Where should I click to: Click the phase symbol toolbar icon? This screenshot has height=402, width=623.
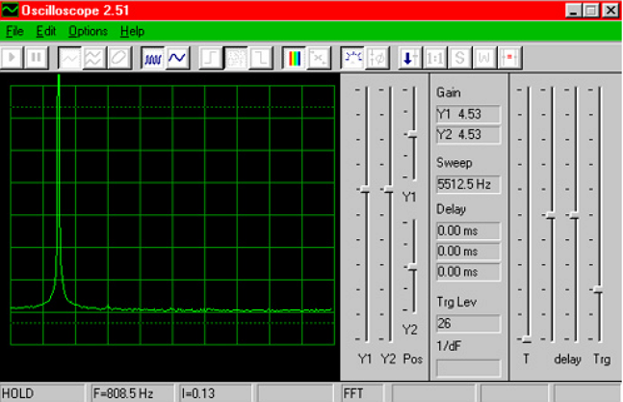(x=377, y=58)
